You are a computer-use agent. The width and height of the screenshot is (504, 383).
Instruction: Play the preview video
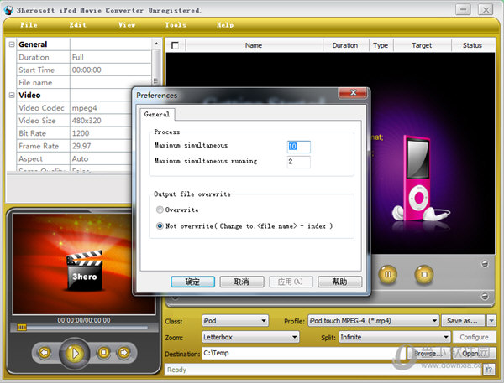[74, 353]
